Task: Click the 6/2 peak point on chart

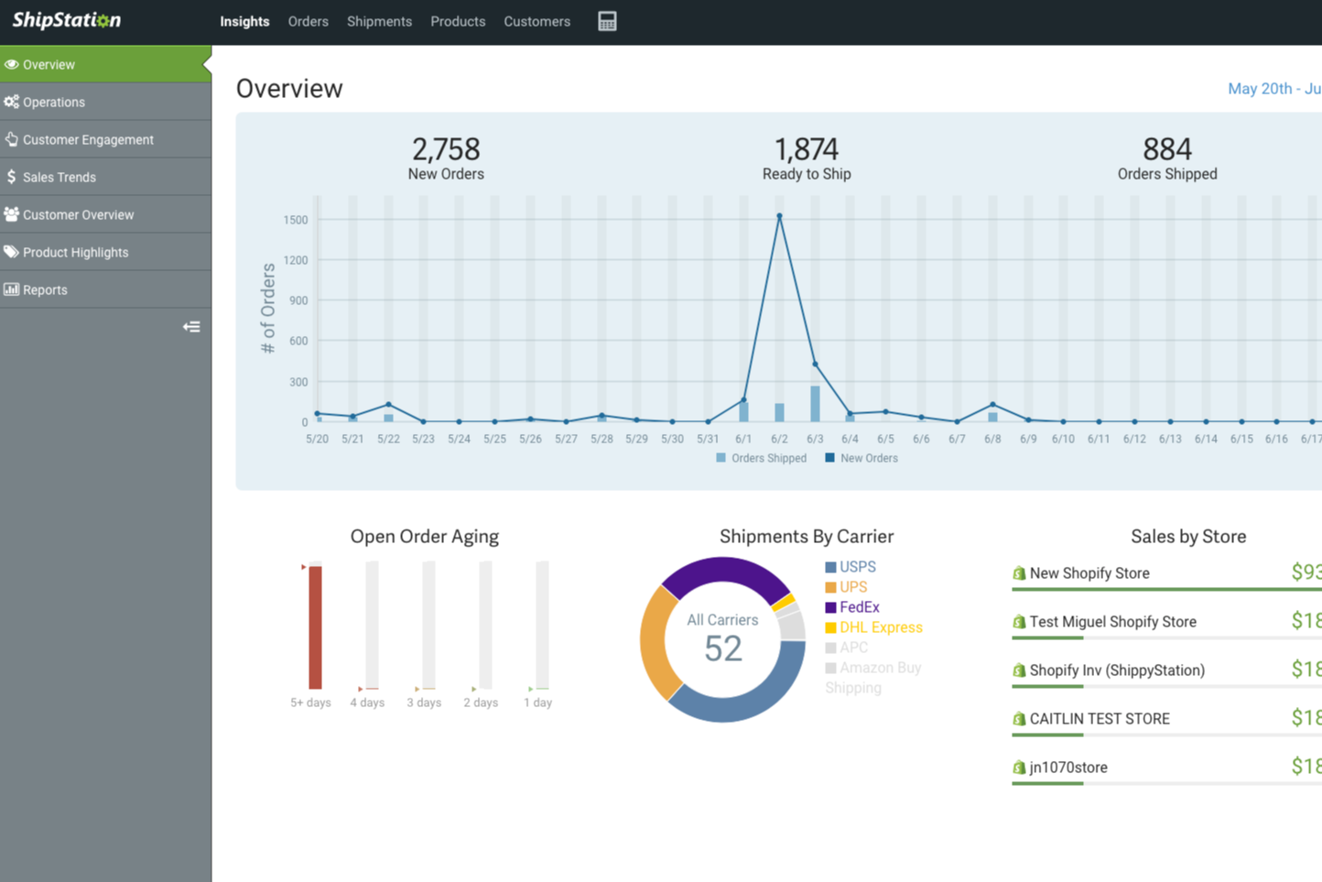Action: coord(779,217)
